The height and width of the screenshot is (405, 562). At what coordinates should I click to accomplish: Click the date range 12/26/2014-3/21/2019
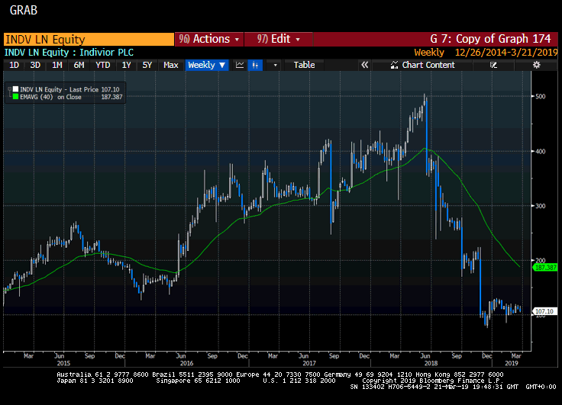click(506, 53)
